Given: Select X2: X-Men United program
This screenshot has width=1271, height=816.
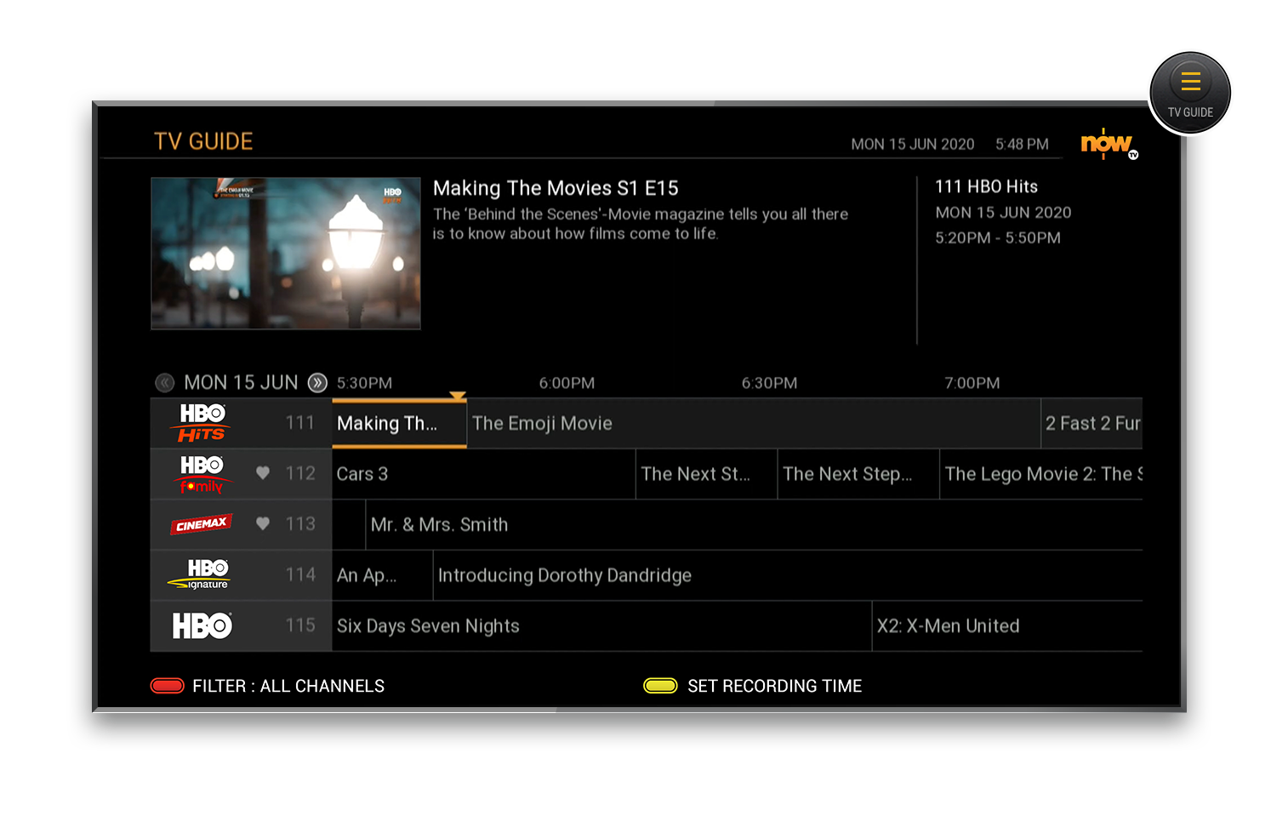Looking at the screenshot, I should 1007,626.
